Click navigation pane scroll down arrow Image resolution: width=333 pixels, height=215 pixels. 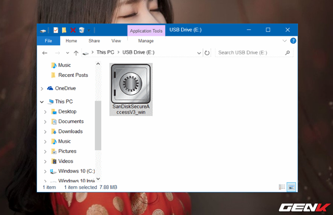click(98, 179)
